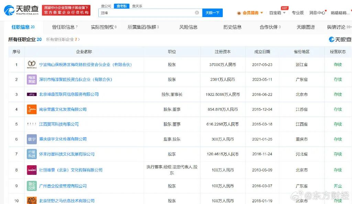The height and width of the screenshot is (204, 352).
Task: Open the 所属集团/族群 tab
Action: [143, 27]
